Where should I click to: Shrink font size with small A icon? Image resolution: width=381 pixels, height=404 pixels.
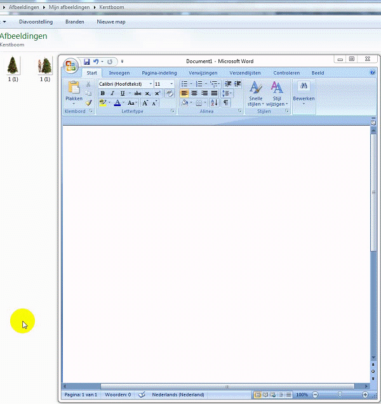pos(154,103)
